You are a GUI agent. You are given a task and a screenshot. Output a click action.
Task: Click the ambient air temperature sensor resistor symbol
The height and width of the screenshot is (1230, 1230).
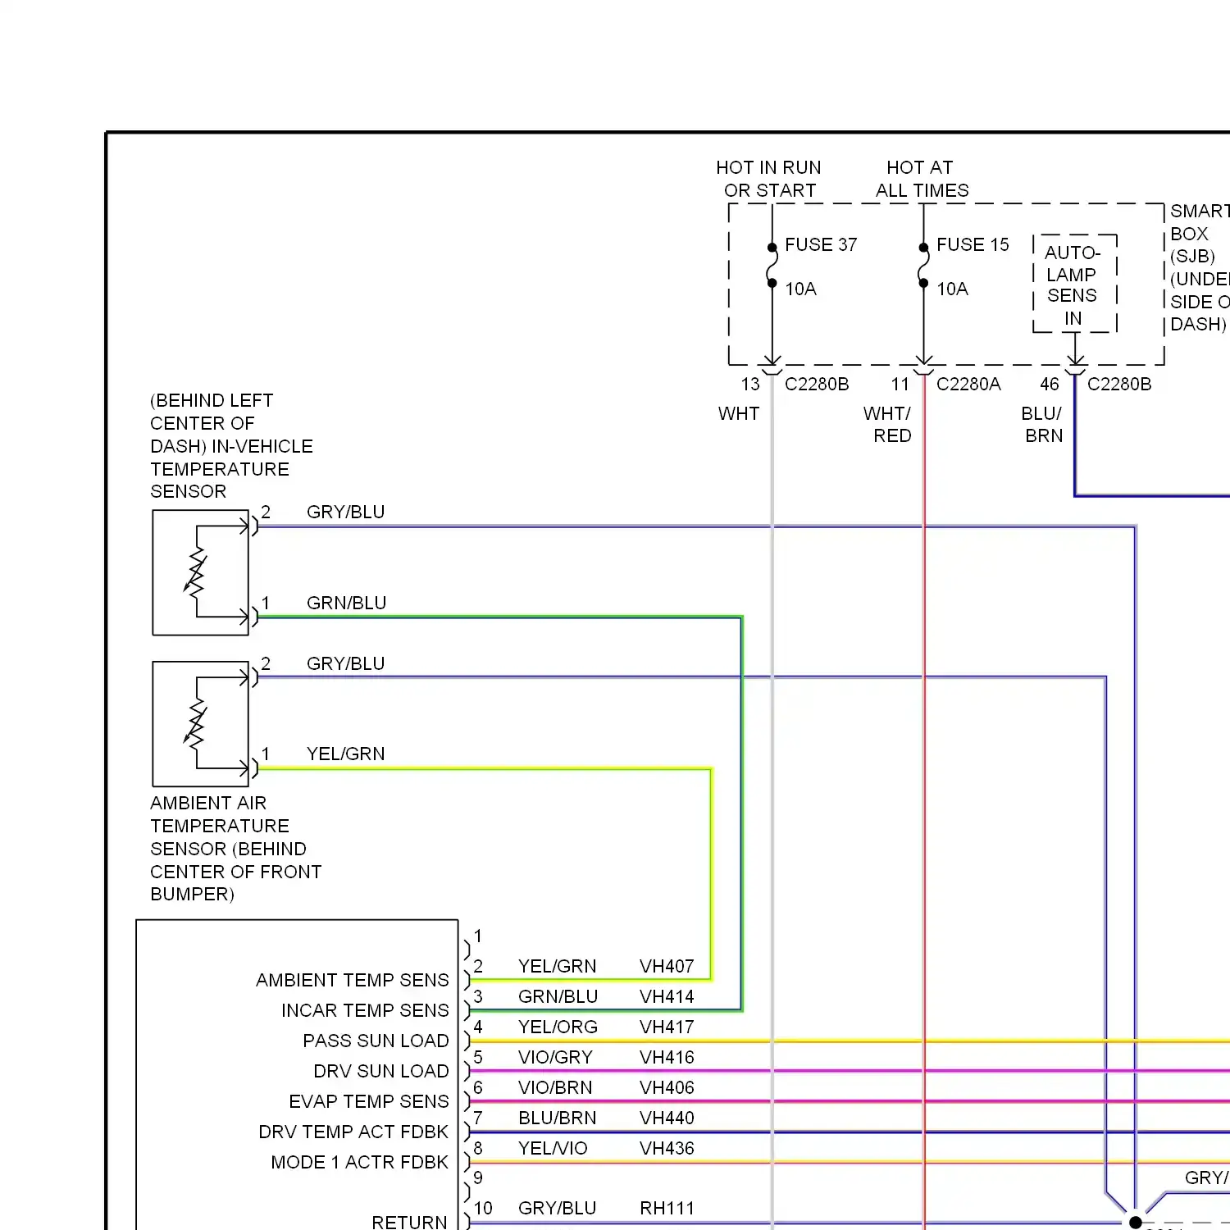tap(195, 723)
